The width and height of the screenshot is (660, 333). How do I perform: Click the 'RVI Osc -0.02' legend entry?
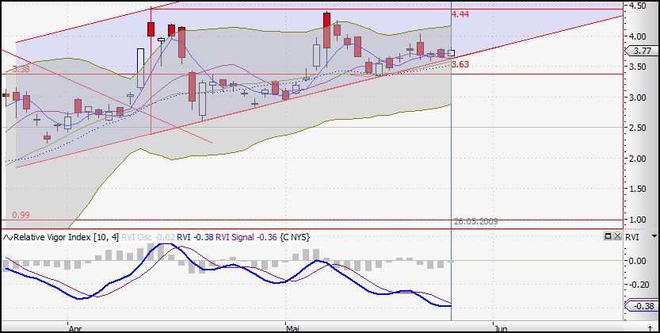(x=147, y=237)
